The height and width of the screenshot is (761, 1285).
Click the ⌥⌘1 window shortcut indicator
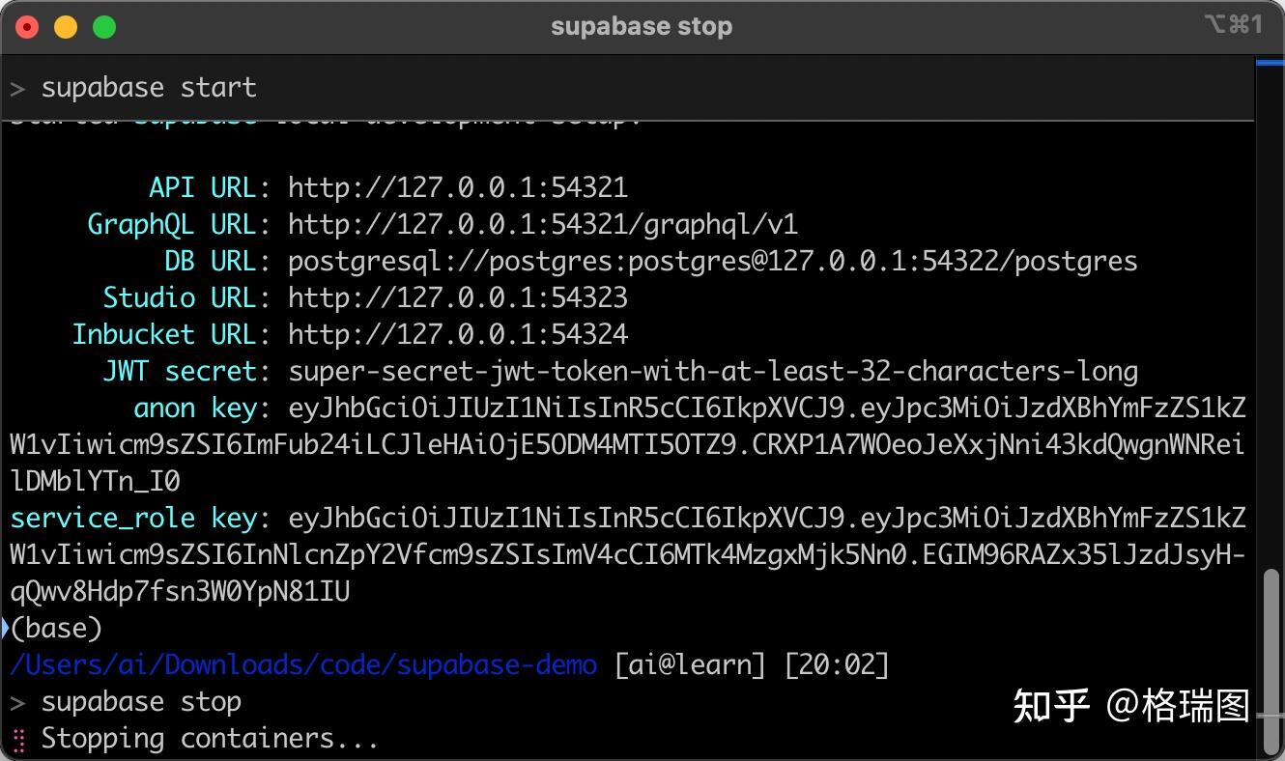pos(1233,25)
